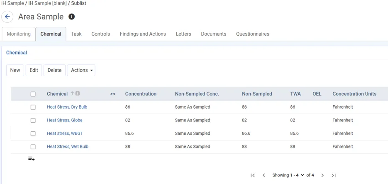Click the add row icon below table
This screenshot has width=388, height=184.
[31, 159]
